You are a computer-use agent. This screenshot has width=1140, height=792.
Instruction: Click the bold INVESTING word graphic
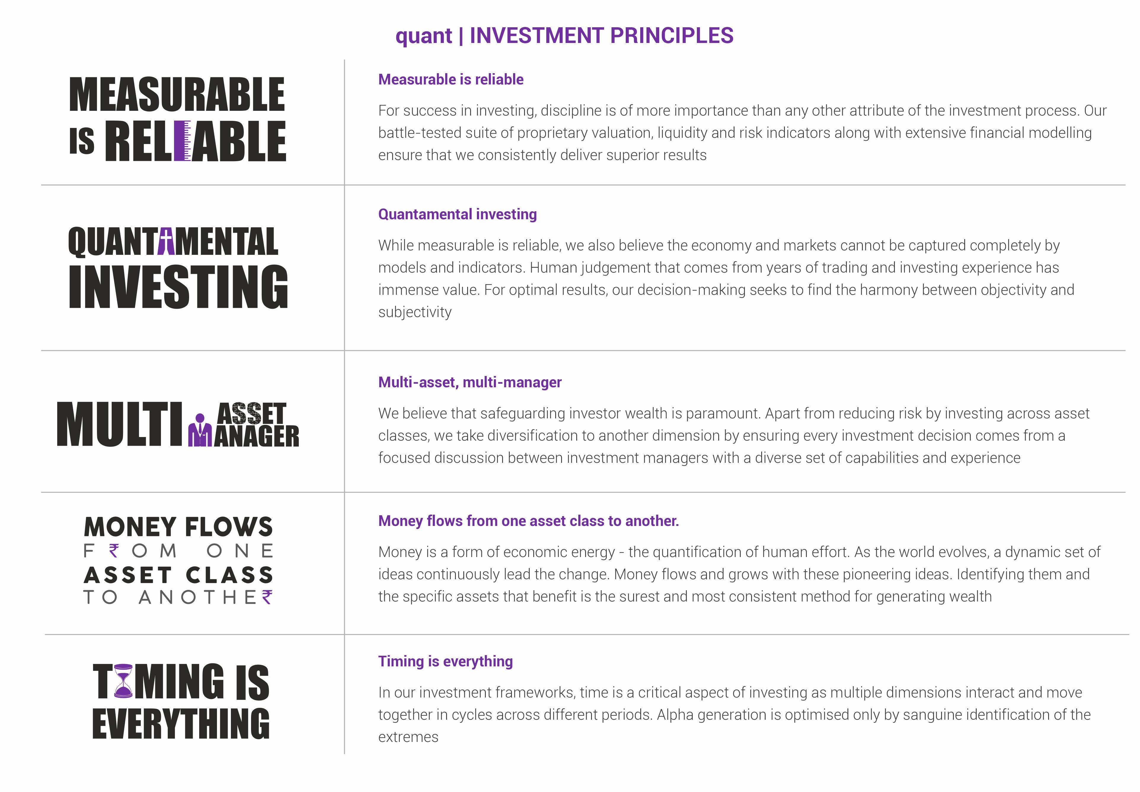click(178, 287)
